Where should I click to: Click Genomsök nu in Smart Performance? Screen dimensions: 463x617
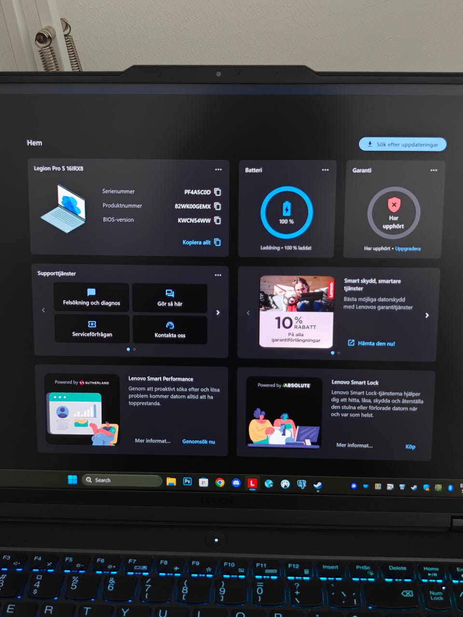coord(199,442)
